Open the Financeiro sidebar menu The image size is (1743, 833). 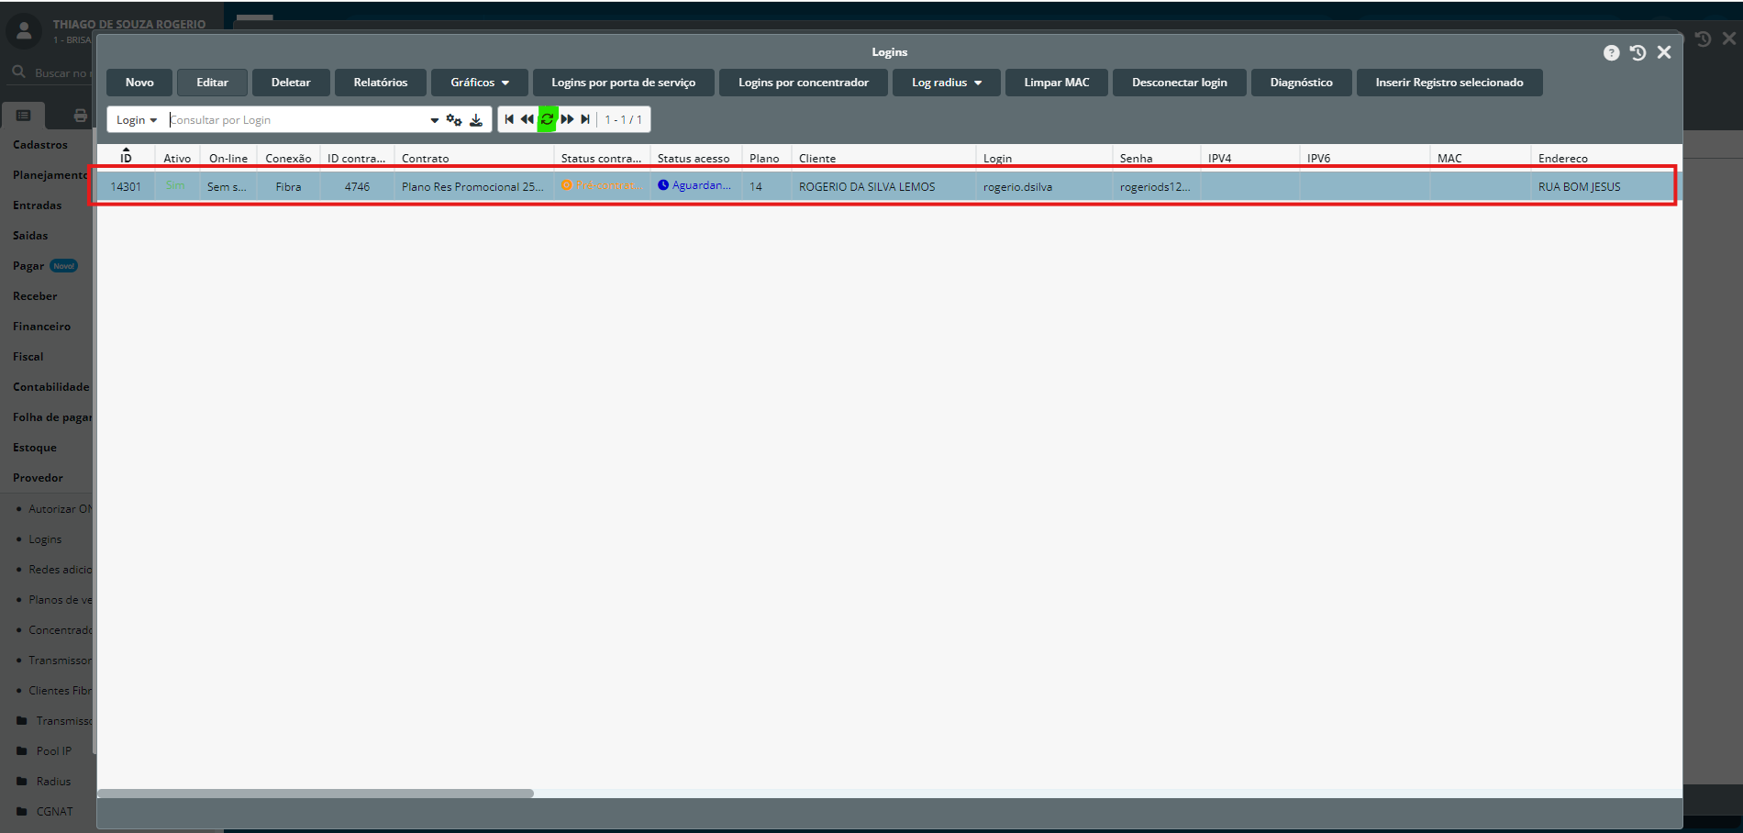(x=41, y=327)
